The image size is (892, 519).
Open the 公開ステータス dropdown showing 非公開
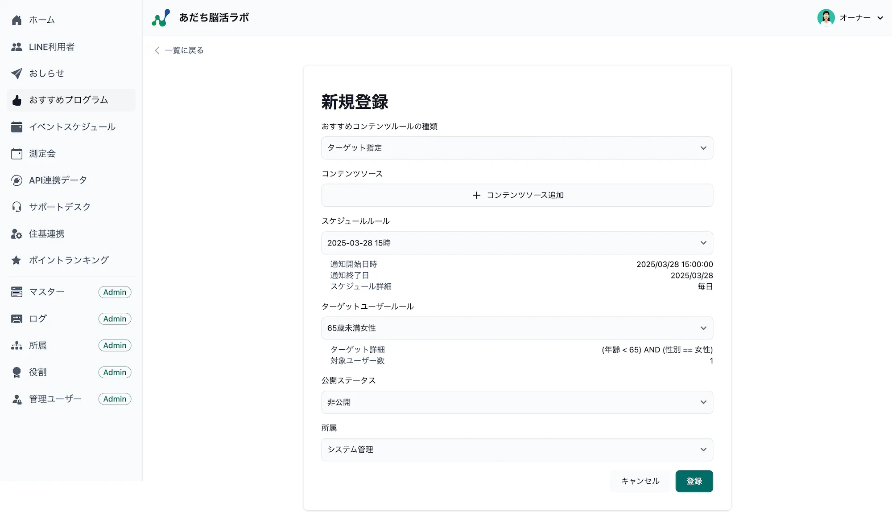(517, 402)
